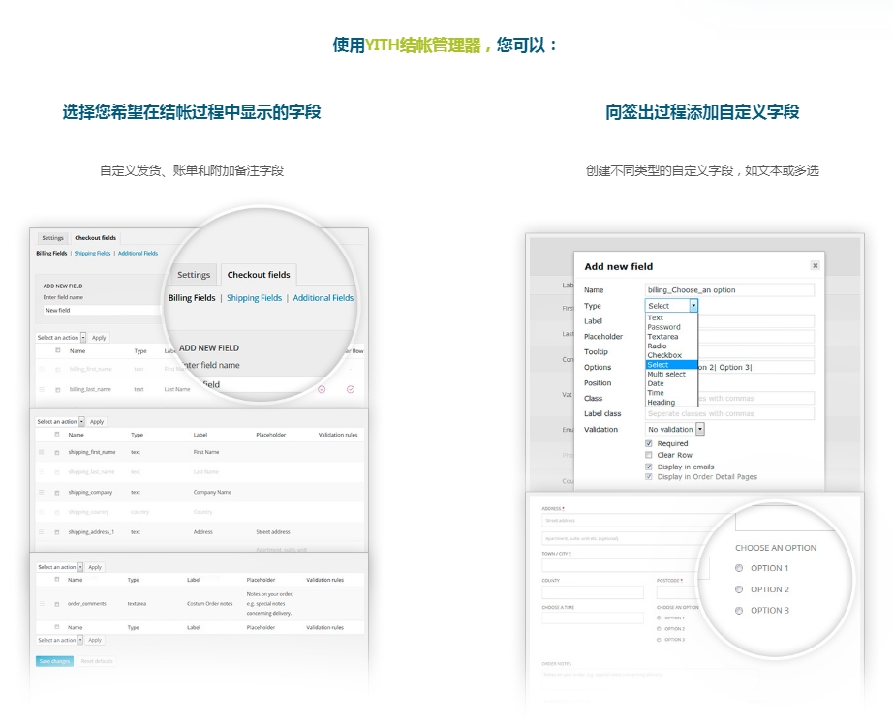Tick the shipping_company row checkbox
893x723 pixels.
pos(57,493)
